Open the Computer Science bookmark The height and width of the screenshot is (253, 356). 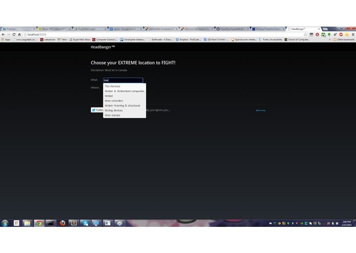pos(104,39)
